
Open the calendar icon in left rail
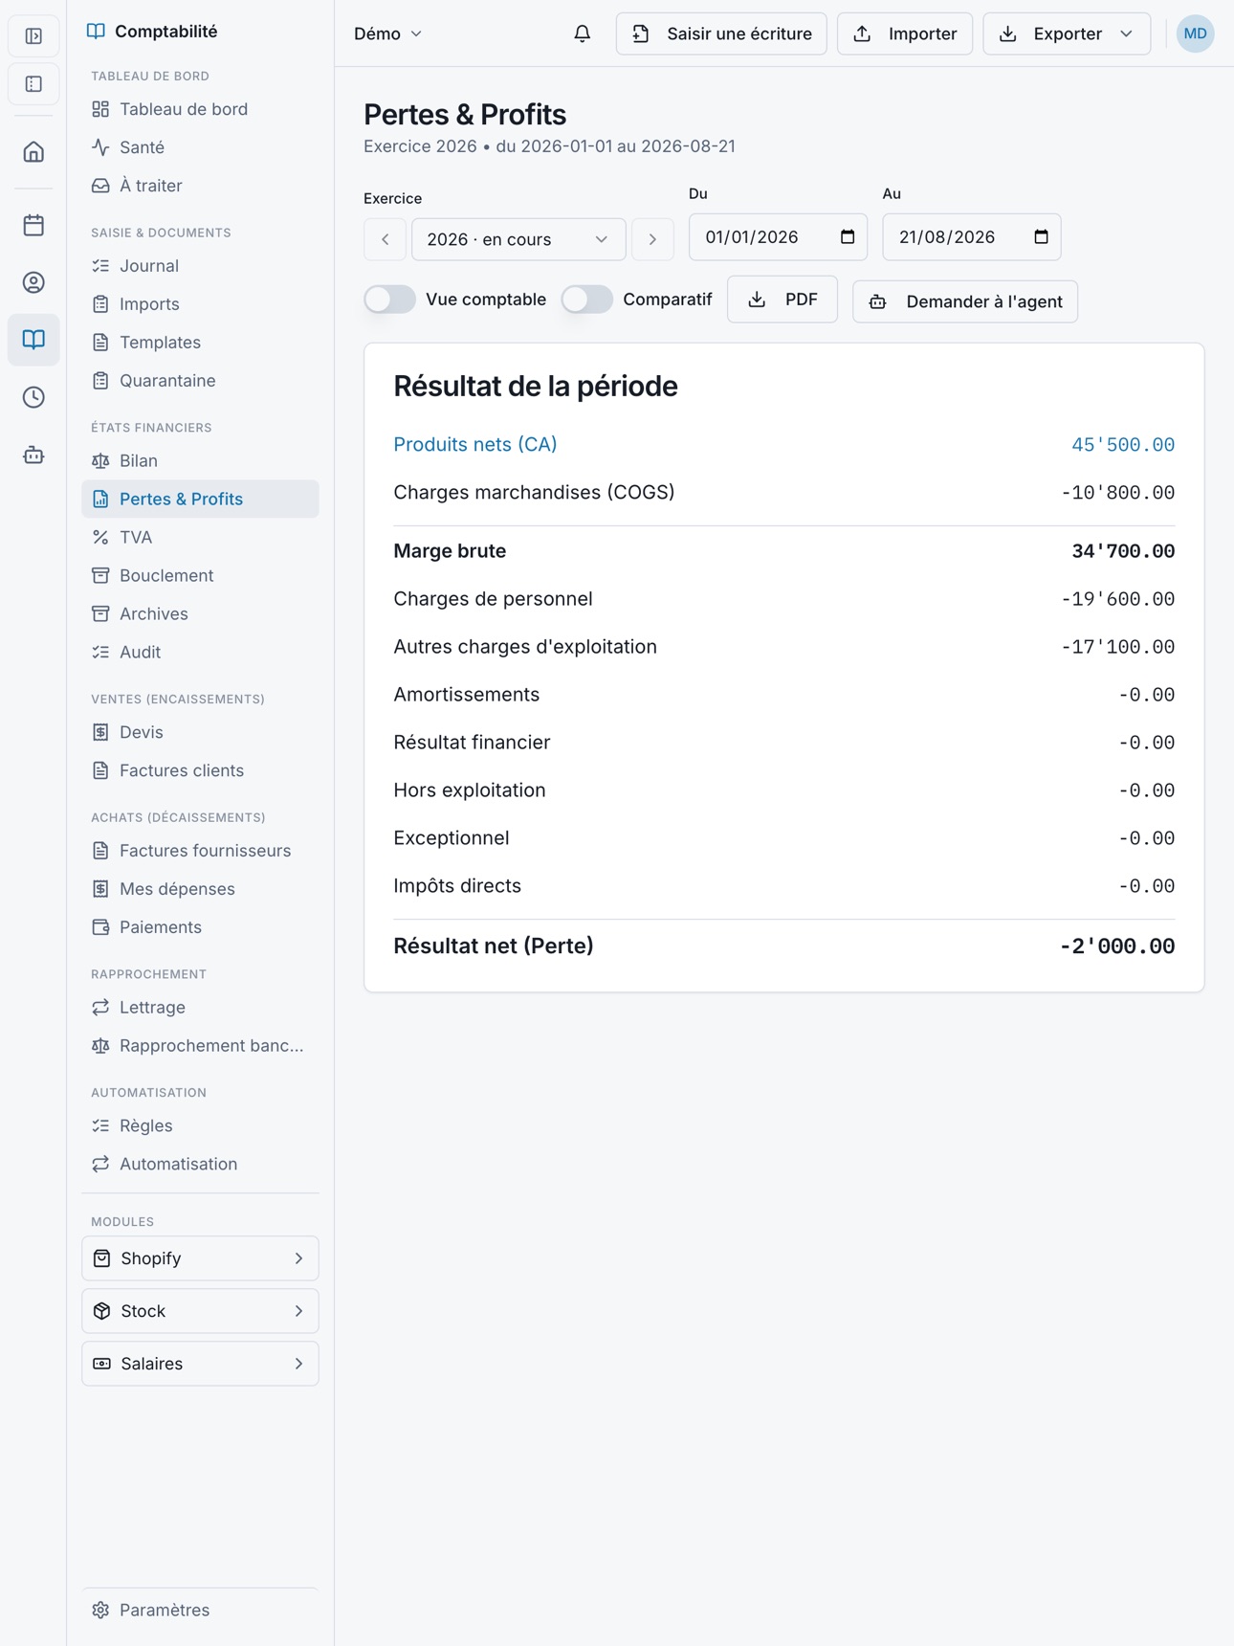point(33,225)
